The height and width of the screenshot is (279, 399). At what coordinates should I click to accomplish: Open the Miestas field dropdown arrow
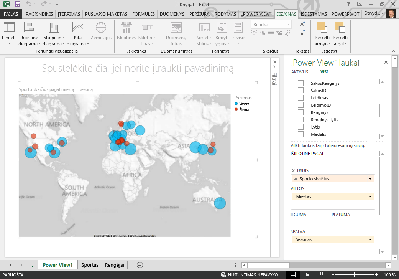370,196
